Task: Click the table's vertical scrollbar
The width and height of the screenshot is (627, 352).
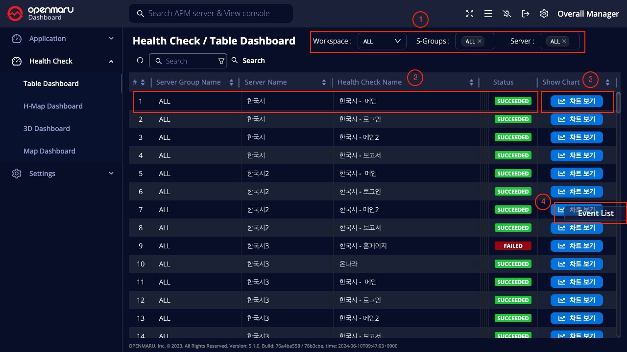Action: click(619, 103)
